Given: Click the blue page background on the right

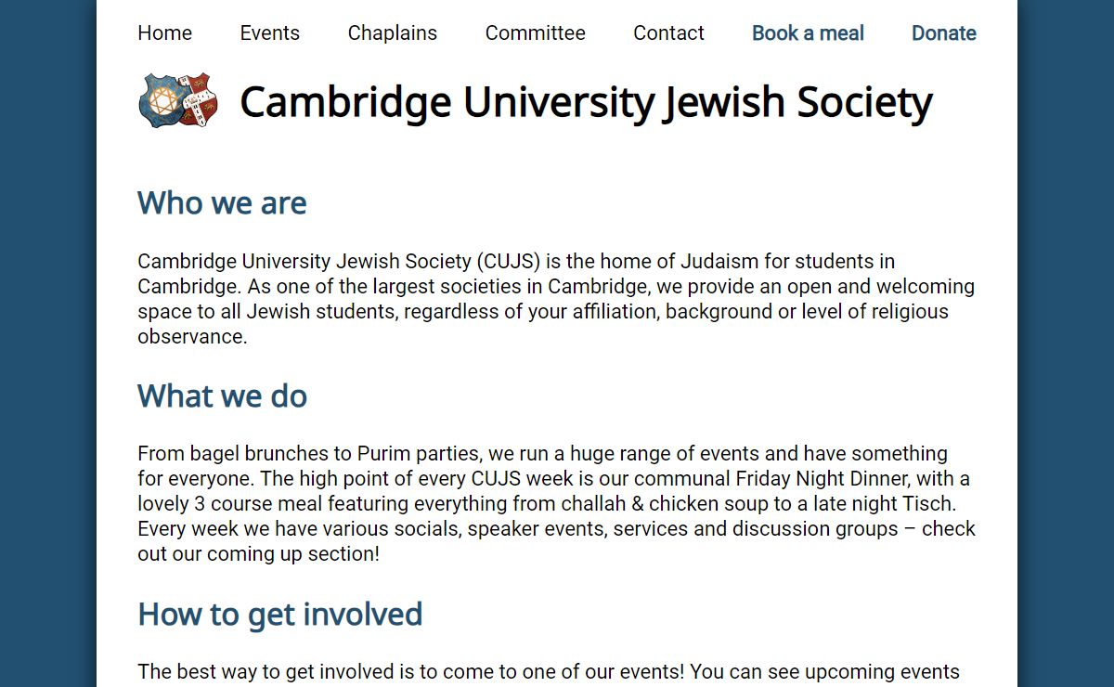Looking at the screenshot, I should (1066, 343).
